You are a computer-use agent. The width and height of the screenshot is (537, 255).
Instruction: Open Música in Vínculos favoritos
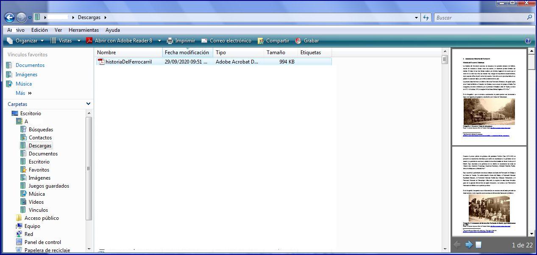point(24,84)
